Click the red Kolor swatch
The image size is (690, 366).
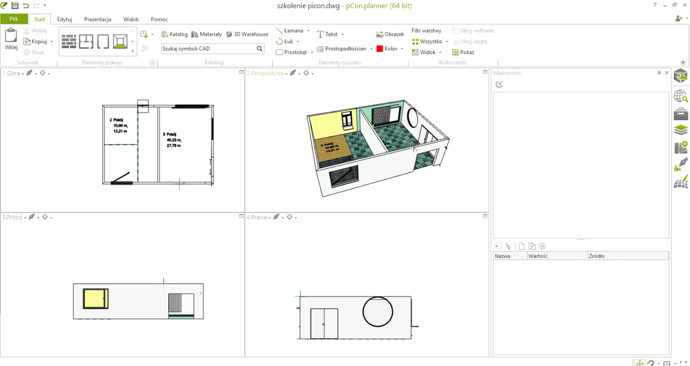coord(380,49)
